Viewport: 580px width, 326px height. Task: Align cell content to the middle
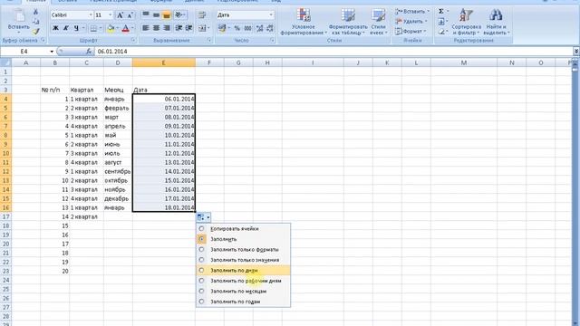pyautogui.click(x=156, y=14)
